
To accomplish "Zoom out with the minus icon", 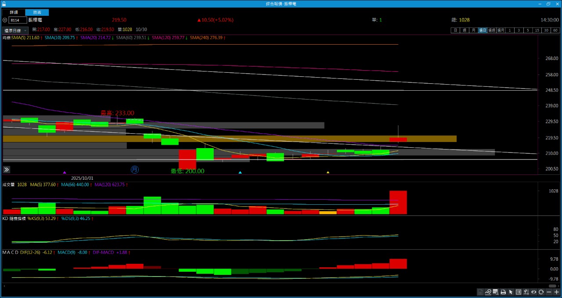I will [x=549, y=292].
